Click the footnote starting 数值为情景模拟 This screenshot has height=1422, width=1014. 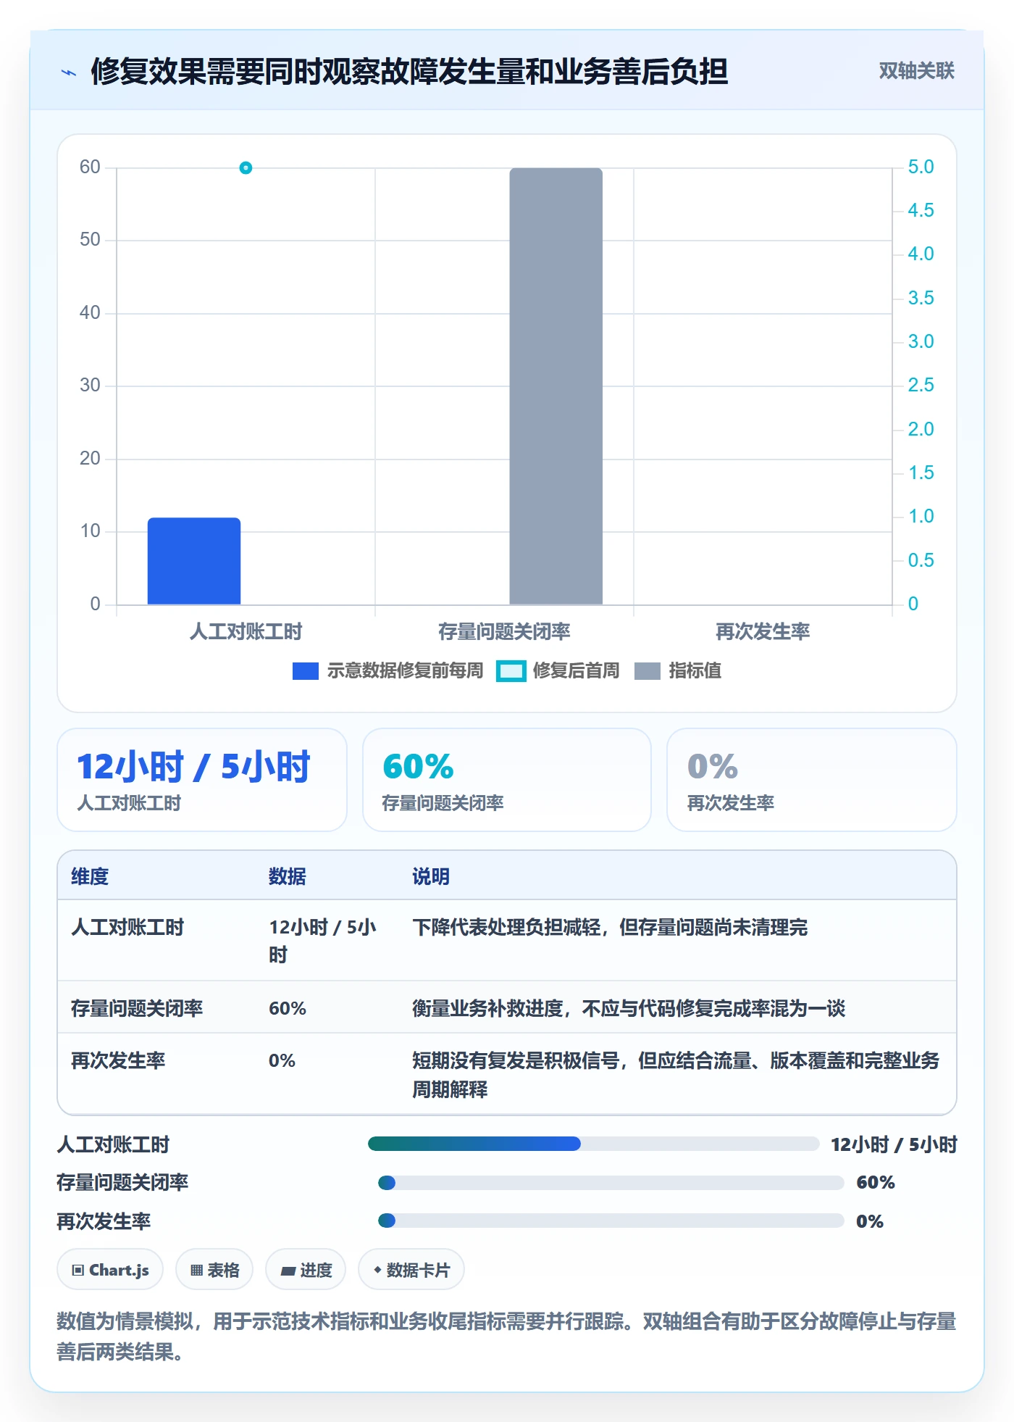[x=506, y=1336]
